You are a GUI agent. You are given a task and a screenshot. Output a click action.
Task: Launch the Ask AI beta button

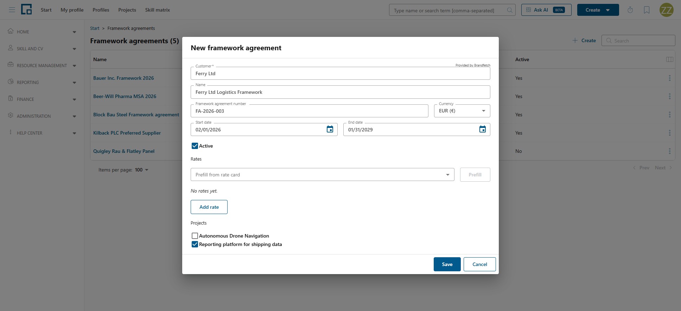click(546, 10)
